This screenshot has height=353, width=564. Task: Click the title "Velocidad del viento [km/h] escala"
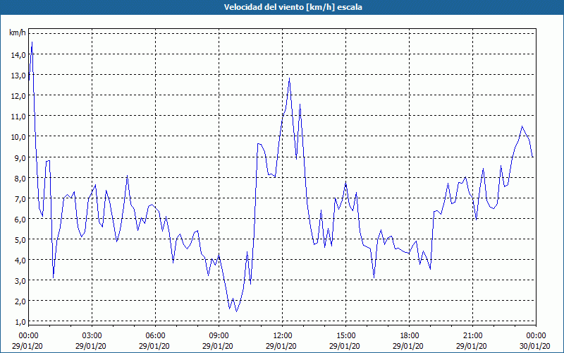293,7
